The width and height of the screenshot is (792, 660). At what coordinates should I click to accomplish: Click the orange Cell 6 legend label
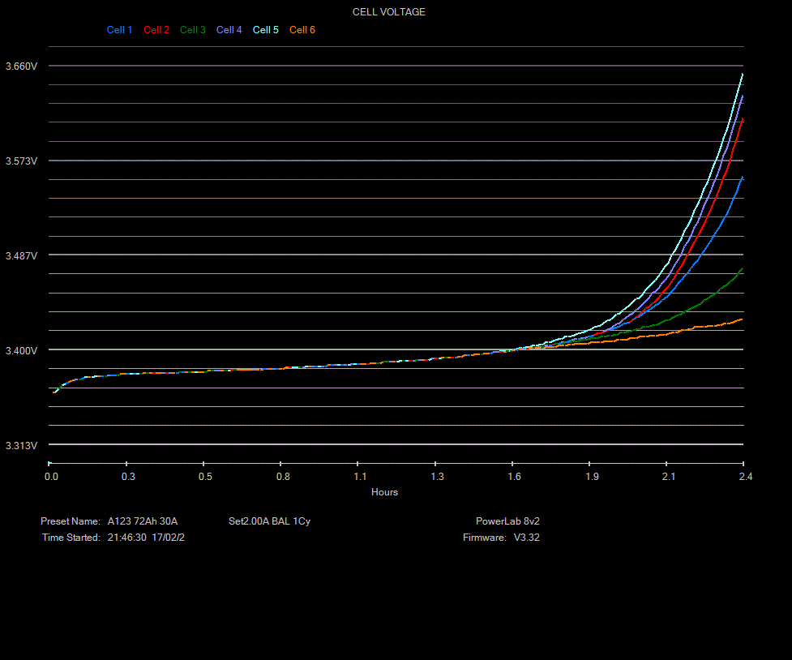(302, 30)
